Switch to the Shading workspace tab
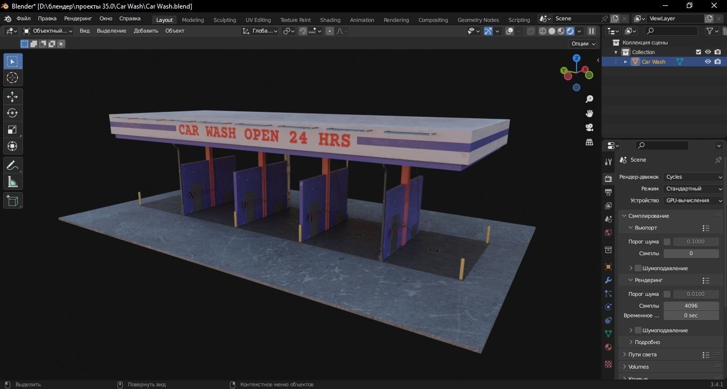The image size is (727, 389). 330,20
